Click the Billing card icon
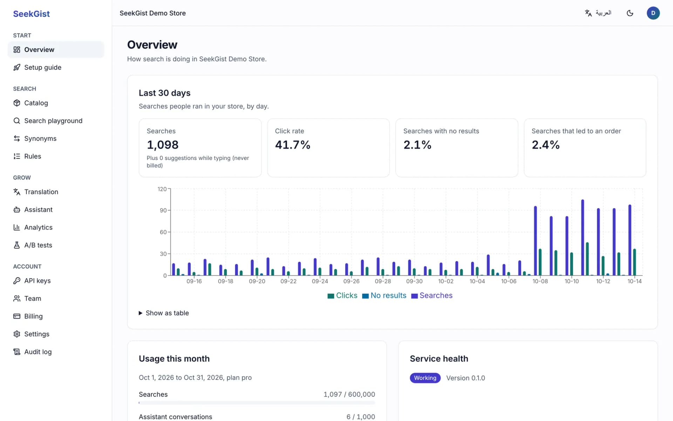 tap(16, 316)
